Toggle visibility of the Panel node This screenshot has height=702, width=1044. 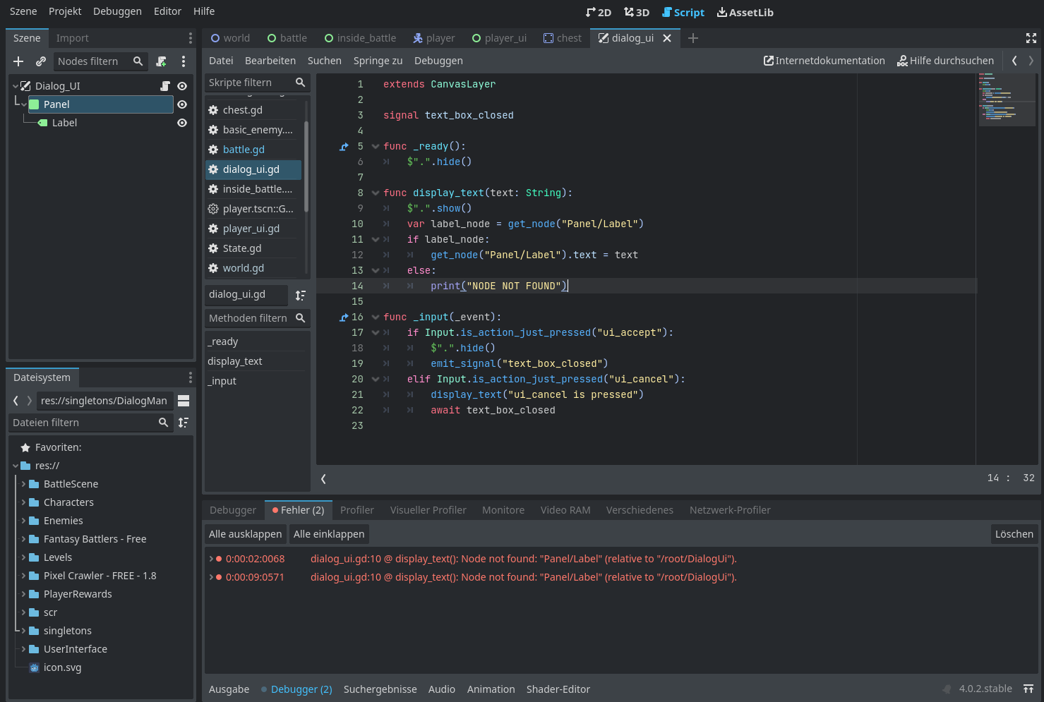[x=182, y=104]
